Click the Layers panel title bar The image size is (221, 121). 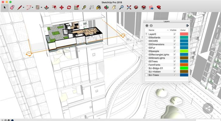(x=166, y=21)
